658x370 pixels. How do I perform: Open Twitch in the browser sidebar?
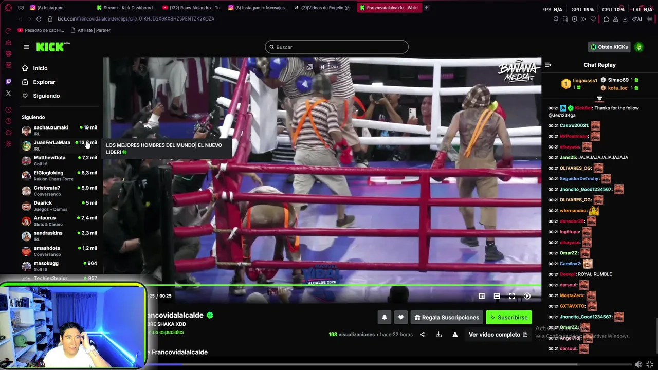[8, 82]
